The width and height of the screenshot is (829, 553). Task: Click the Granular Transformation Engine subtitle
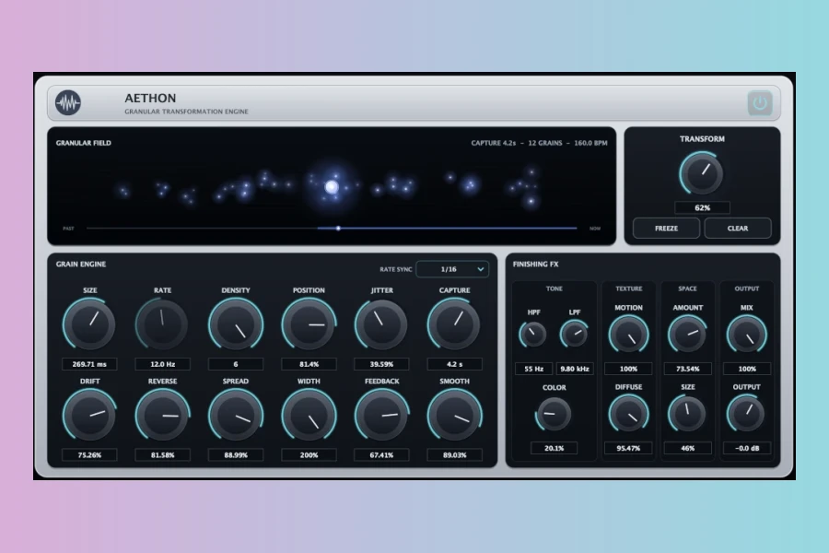coord(186,112)
